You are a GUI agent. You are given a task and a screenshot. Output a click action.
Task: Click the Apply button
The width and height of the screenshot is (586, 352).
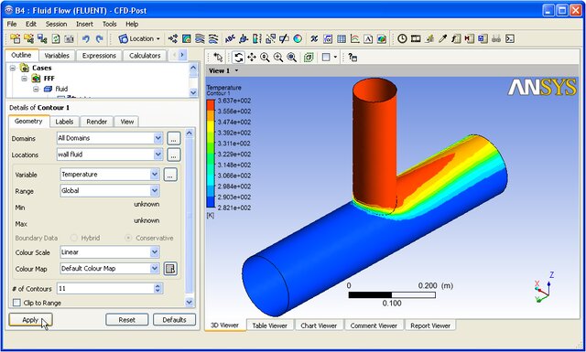[30, 320]
